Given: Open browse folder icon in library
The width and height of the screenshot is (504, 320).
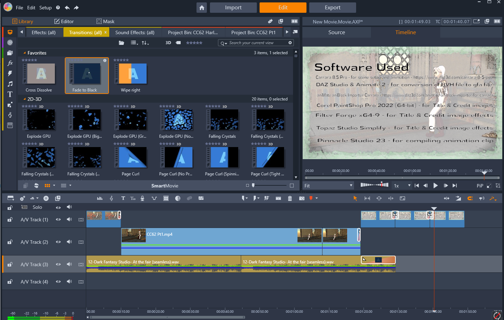Looking at the screenshot, I should 121,43.
